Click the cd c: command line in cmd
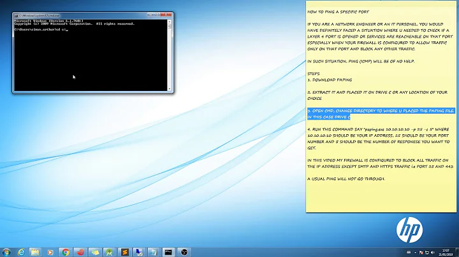 pyautogui.click(x=41, y=29)
